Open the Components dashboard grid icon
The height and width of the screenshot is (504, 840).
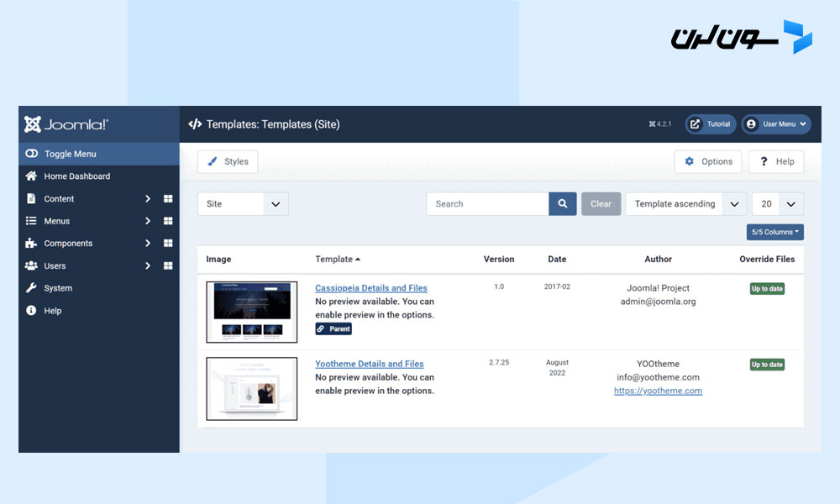point(168,243)
